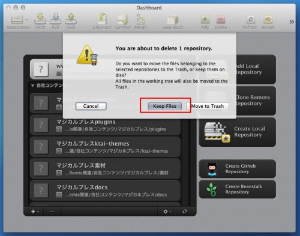The height and width of the screenshot is (236, 300).
Task: Choose Move to Trash in the dialog
Action: [x=208, y=106]
